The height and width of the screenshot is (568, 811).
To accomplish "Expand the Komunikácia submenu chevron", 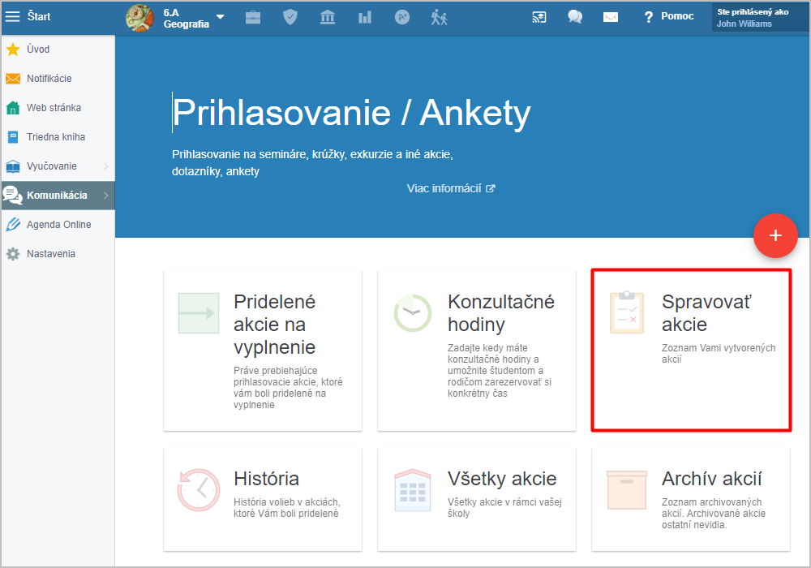I will pyautogui.click(x=106, y=196).
